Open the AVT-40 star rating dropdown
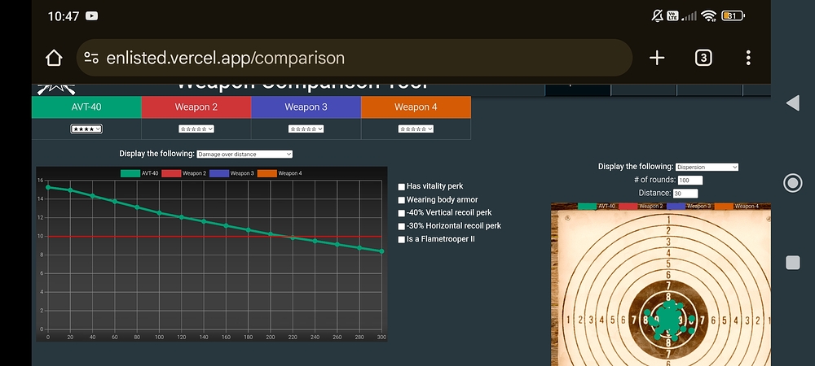 (86, 129)
